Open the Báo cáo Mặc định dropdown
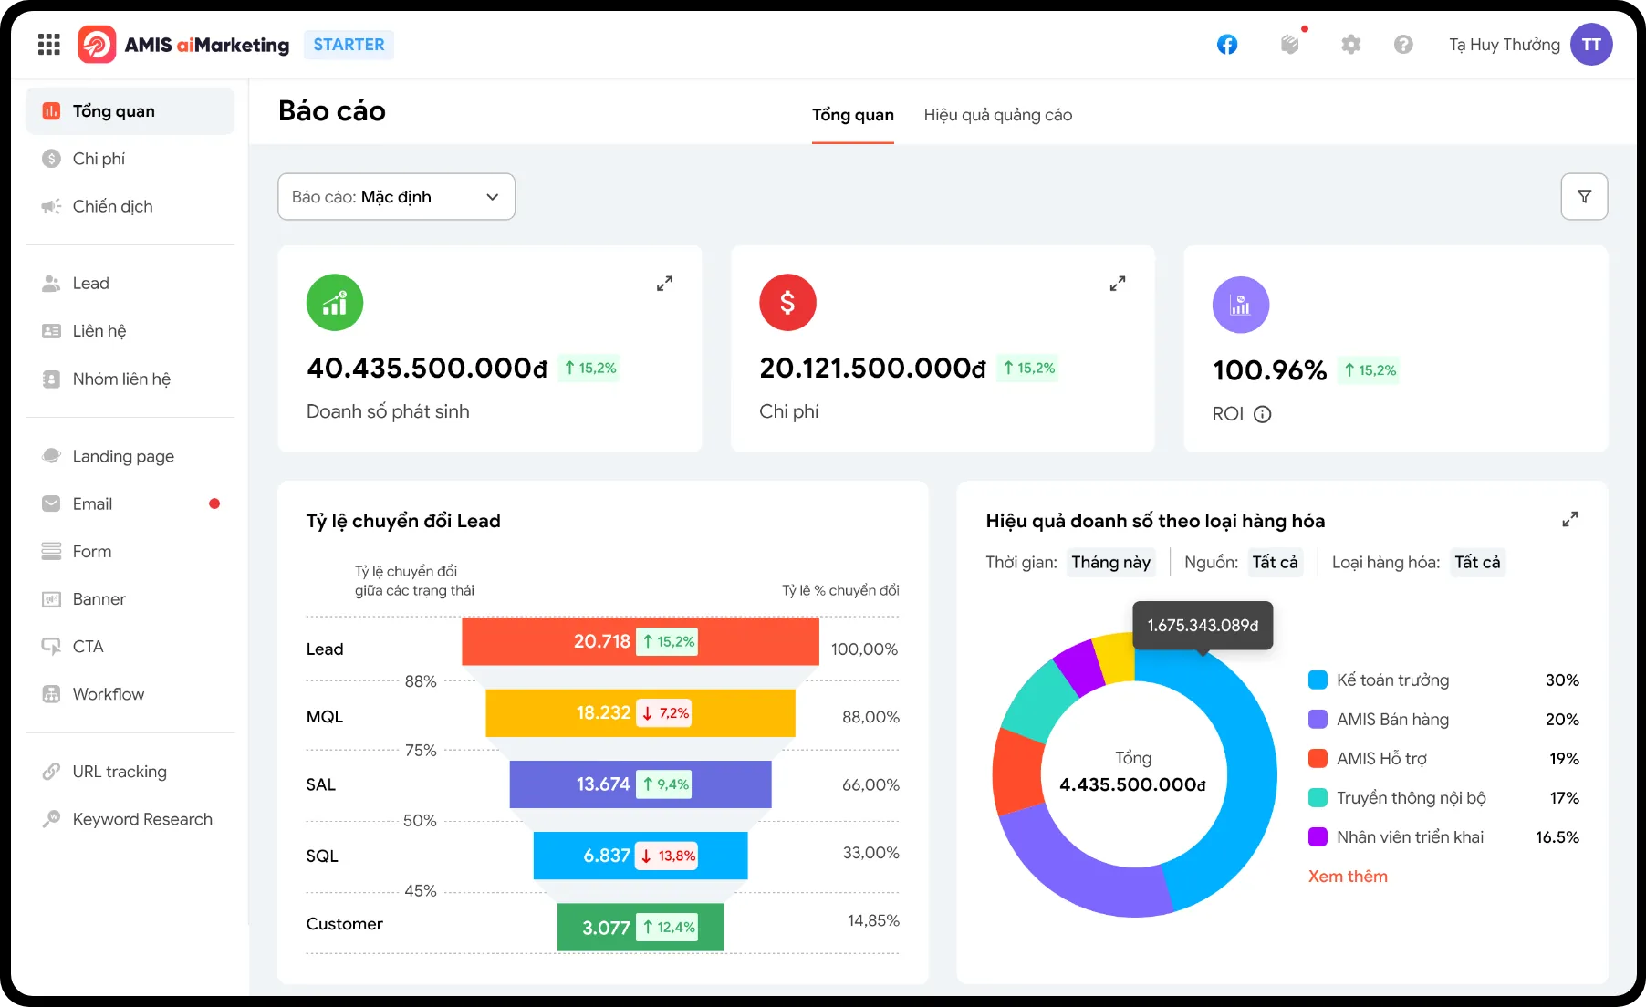Screen dimensions: 1646x1007 point(396,197)
